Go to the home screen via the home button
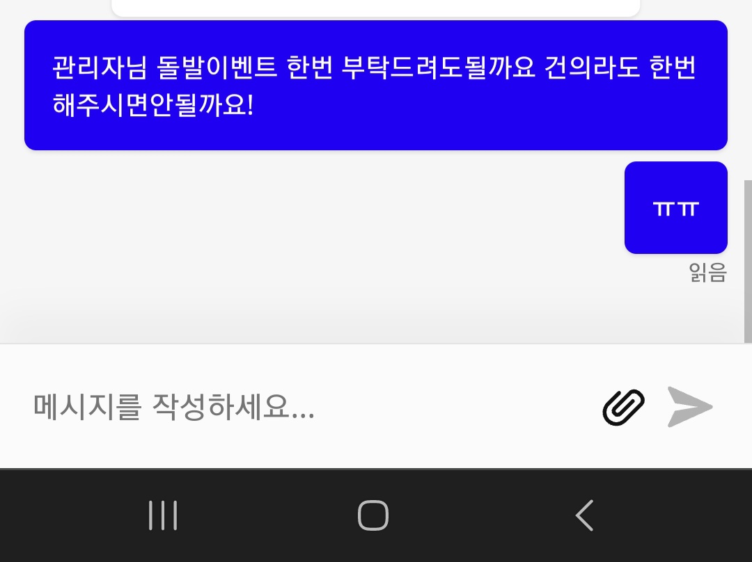This screenshot has width=752, height=562. tap(373, 515)
